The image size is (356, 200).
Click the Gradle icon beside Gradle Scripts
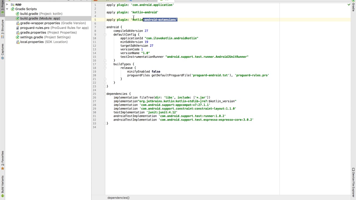click(13, 9)
